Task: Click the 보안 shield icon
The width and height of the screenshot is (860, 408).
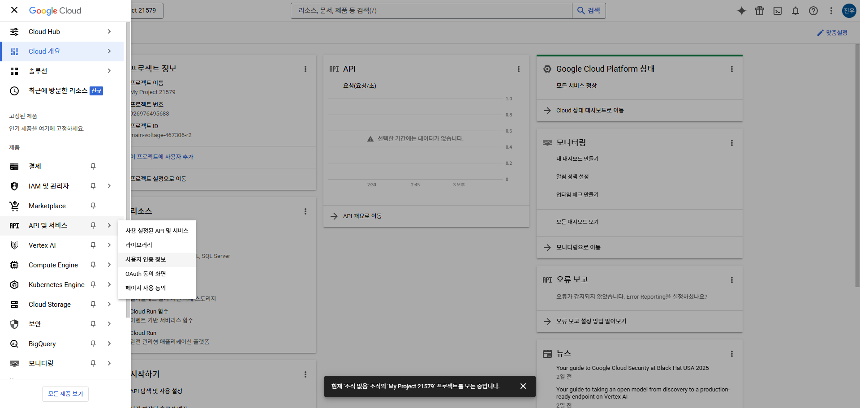Action: pyautogui.click(x=14, y=324)
